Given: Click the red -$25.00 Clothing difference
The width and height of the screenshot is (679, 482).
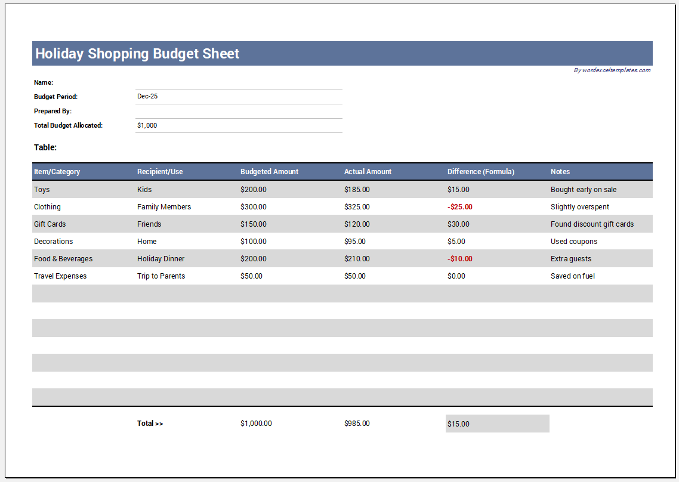Looking at the screenshot, I should coord(460,207).
